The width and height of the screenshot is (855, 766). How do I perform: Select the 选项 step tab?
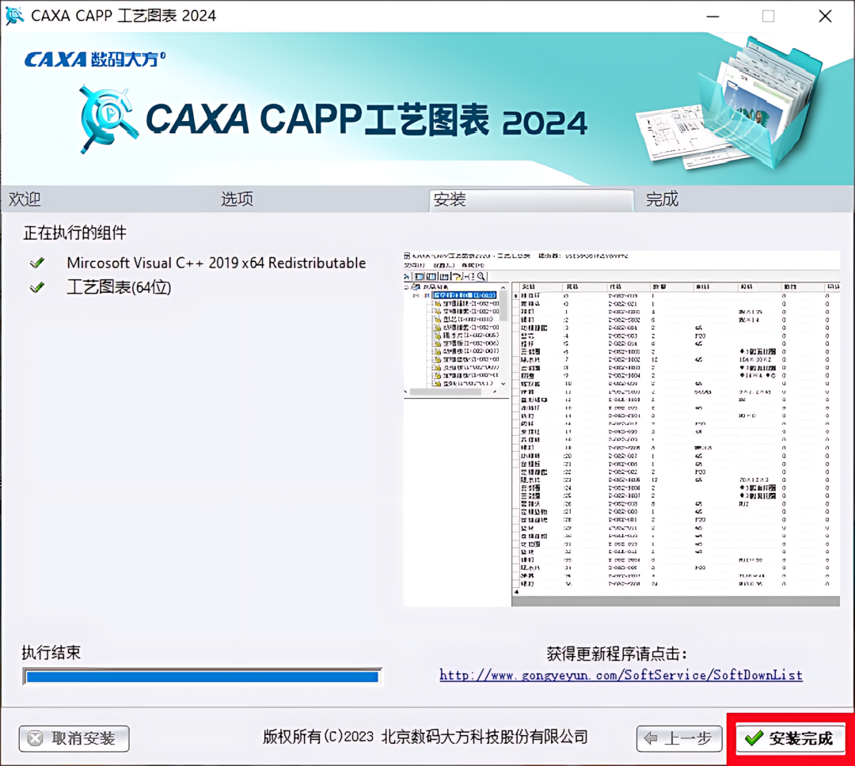coord(237,199)
